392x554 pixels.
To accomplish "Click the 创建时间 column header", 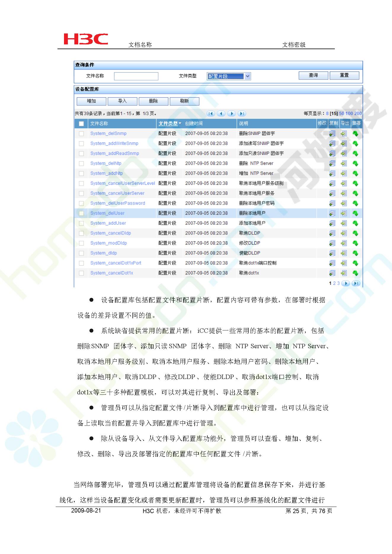I will click(x=194, y=123).
